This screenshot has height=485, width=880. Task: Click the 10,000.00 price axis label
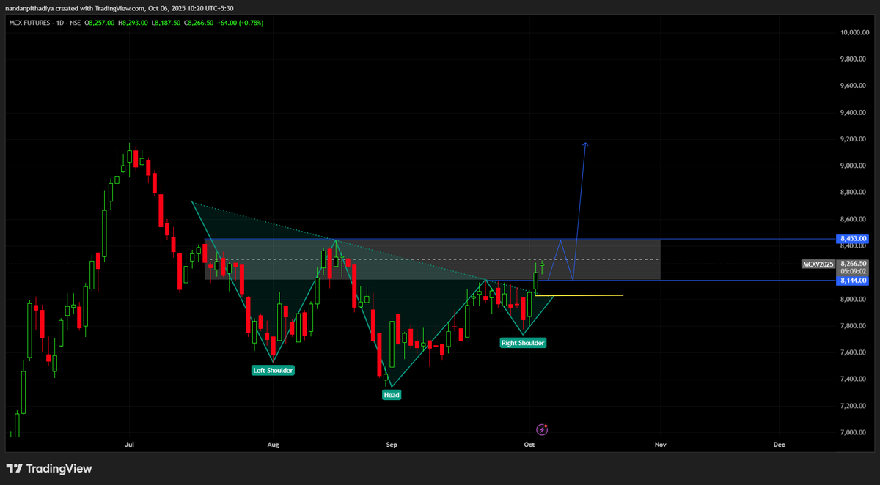pyautogui.click(x=855, y=32)
